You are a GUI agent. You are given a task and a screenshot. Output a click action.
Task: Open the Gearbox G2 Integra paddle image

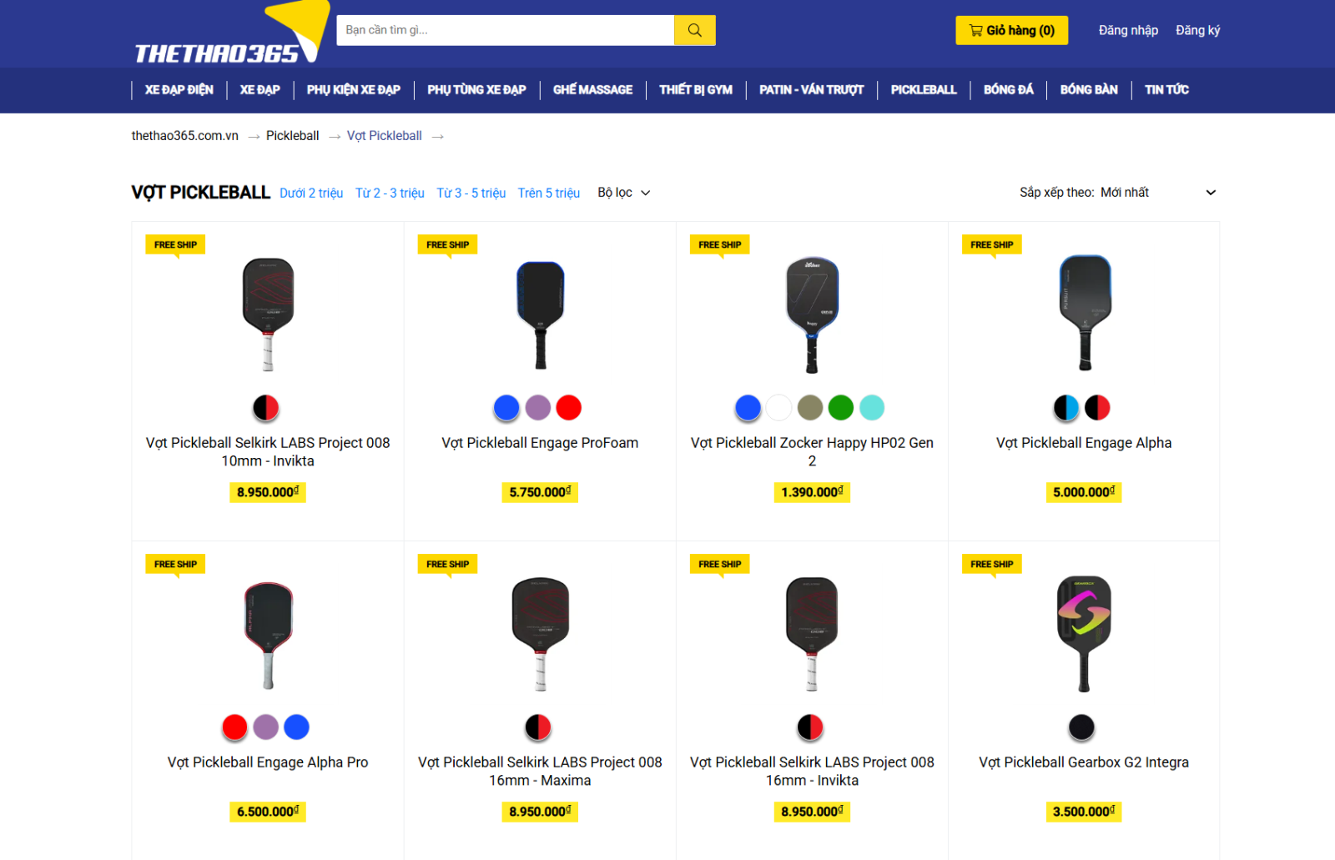click(x=1084, y=633)
